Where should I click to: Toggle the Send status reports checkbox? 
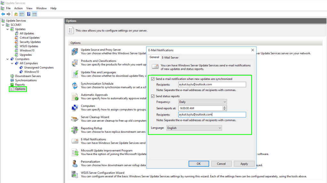(x=153, y=96)
